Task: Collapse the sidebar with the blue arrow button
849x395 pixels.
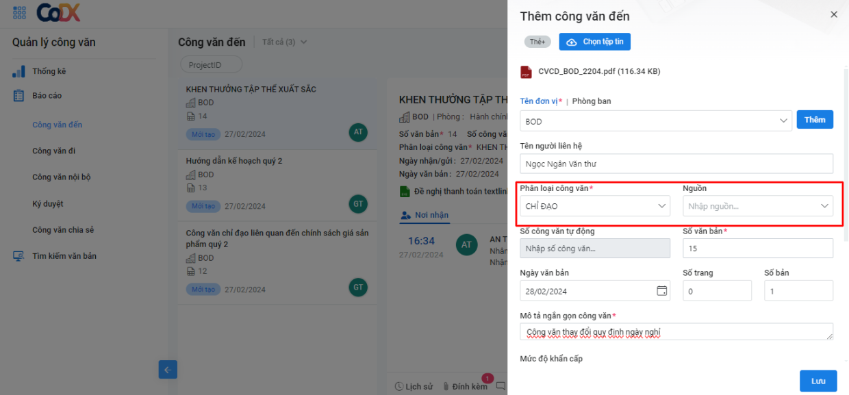Action: pos(168,369)
